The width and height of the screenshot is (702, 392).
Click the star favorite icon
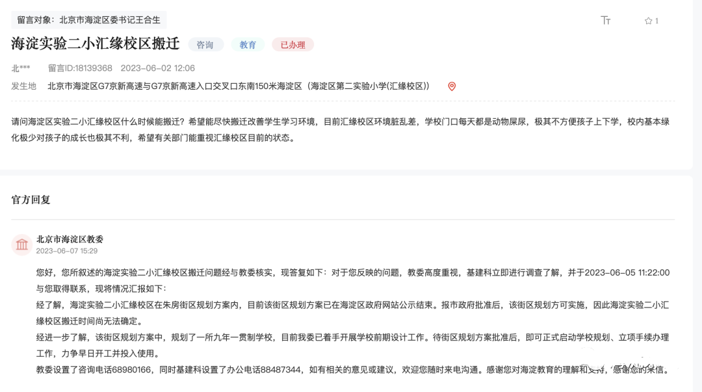[648, 21]
